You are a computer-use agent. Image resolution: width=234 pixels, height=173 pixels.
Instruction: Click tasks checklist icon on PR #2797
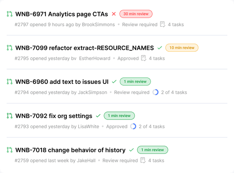pyautogui.click(x=162, y=24)
